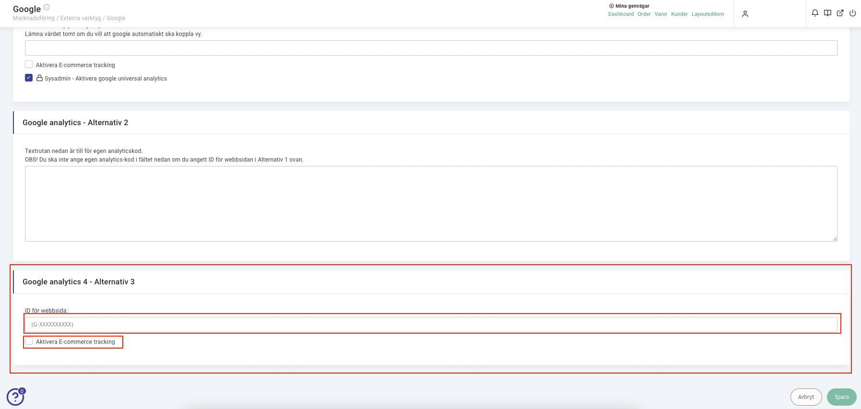Click the Avbryt button
861x409 pixels.
tap(806, 397)
